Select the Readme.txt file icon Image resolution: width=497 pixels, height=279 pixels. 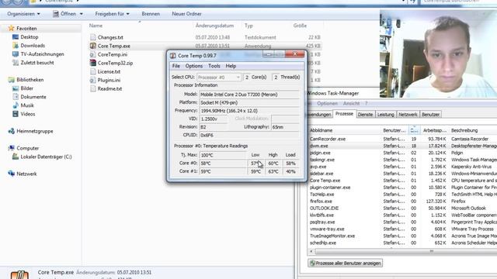point(93,88)
